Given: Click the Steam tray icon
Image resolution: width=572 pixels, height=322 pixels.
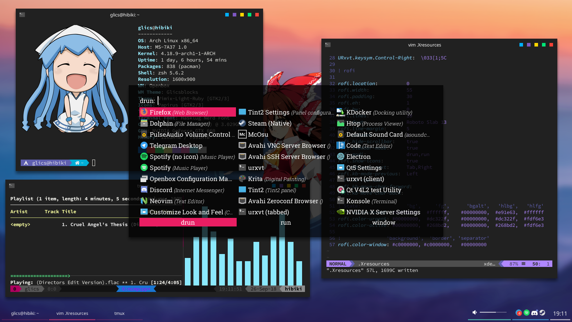Looking at the screenshot, I should coord(542,313).
